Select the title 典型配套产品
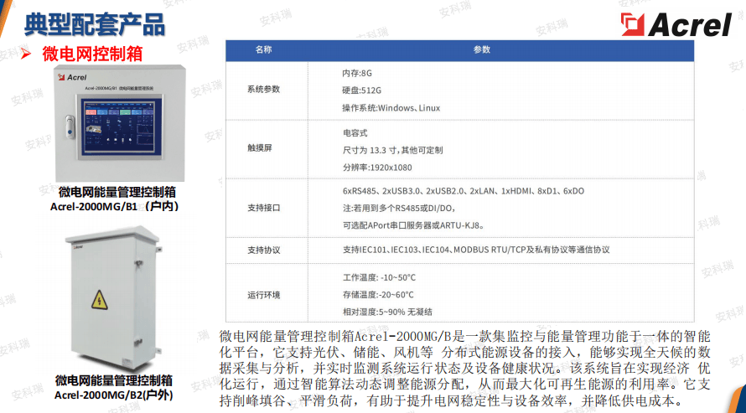 [95, 24]
